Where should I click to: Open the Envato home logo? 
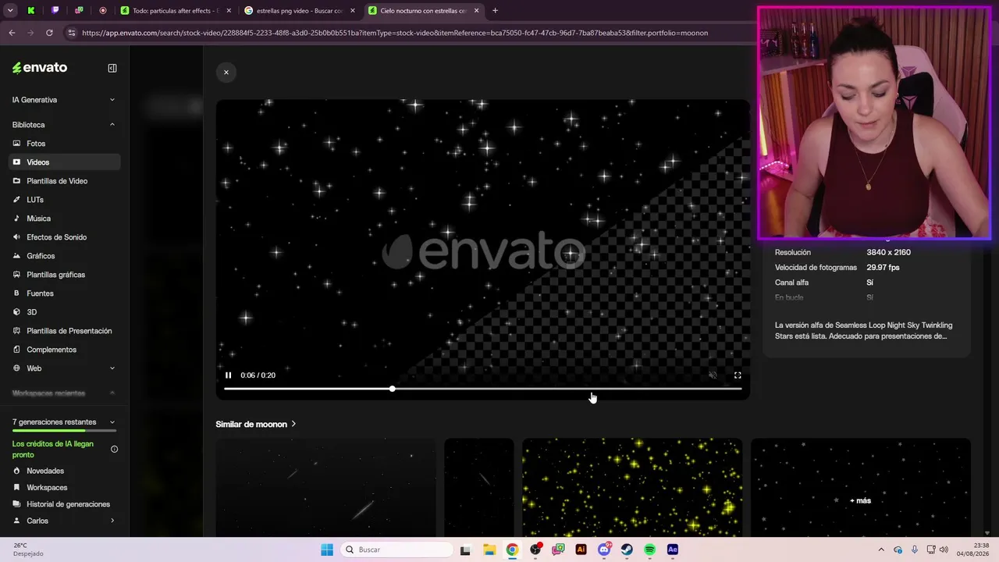point(40,68)
